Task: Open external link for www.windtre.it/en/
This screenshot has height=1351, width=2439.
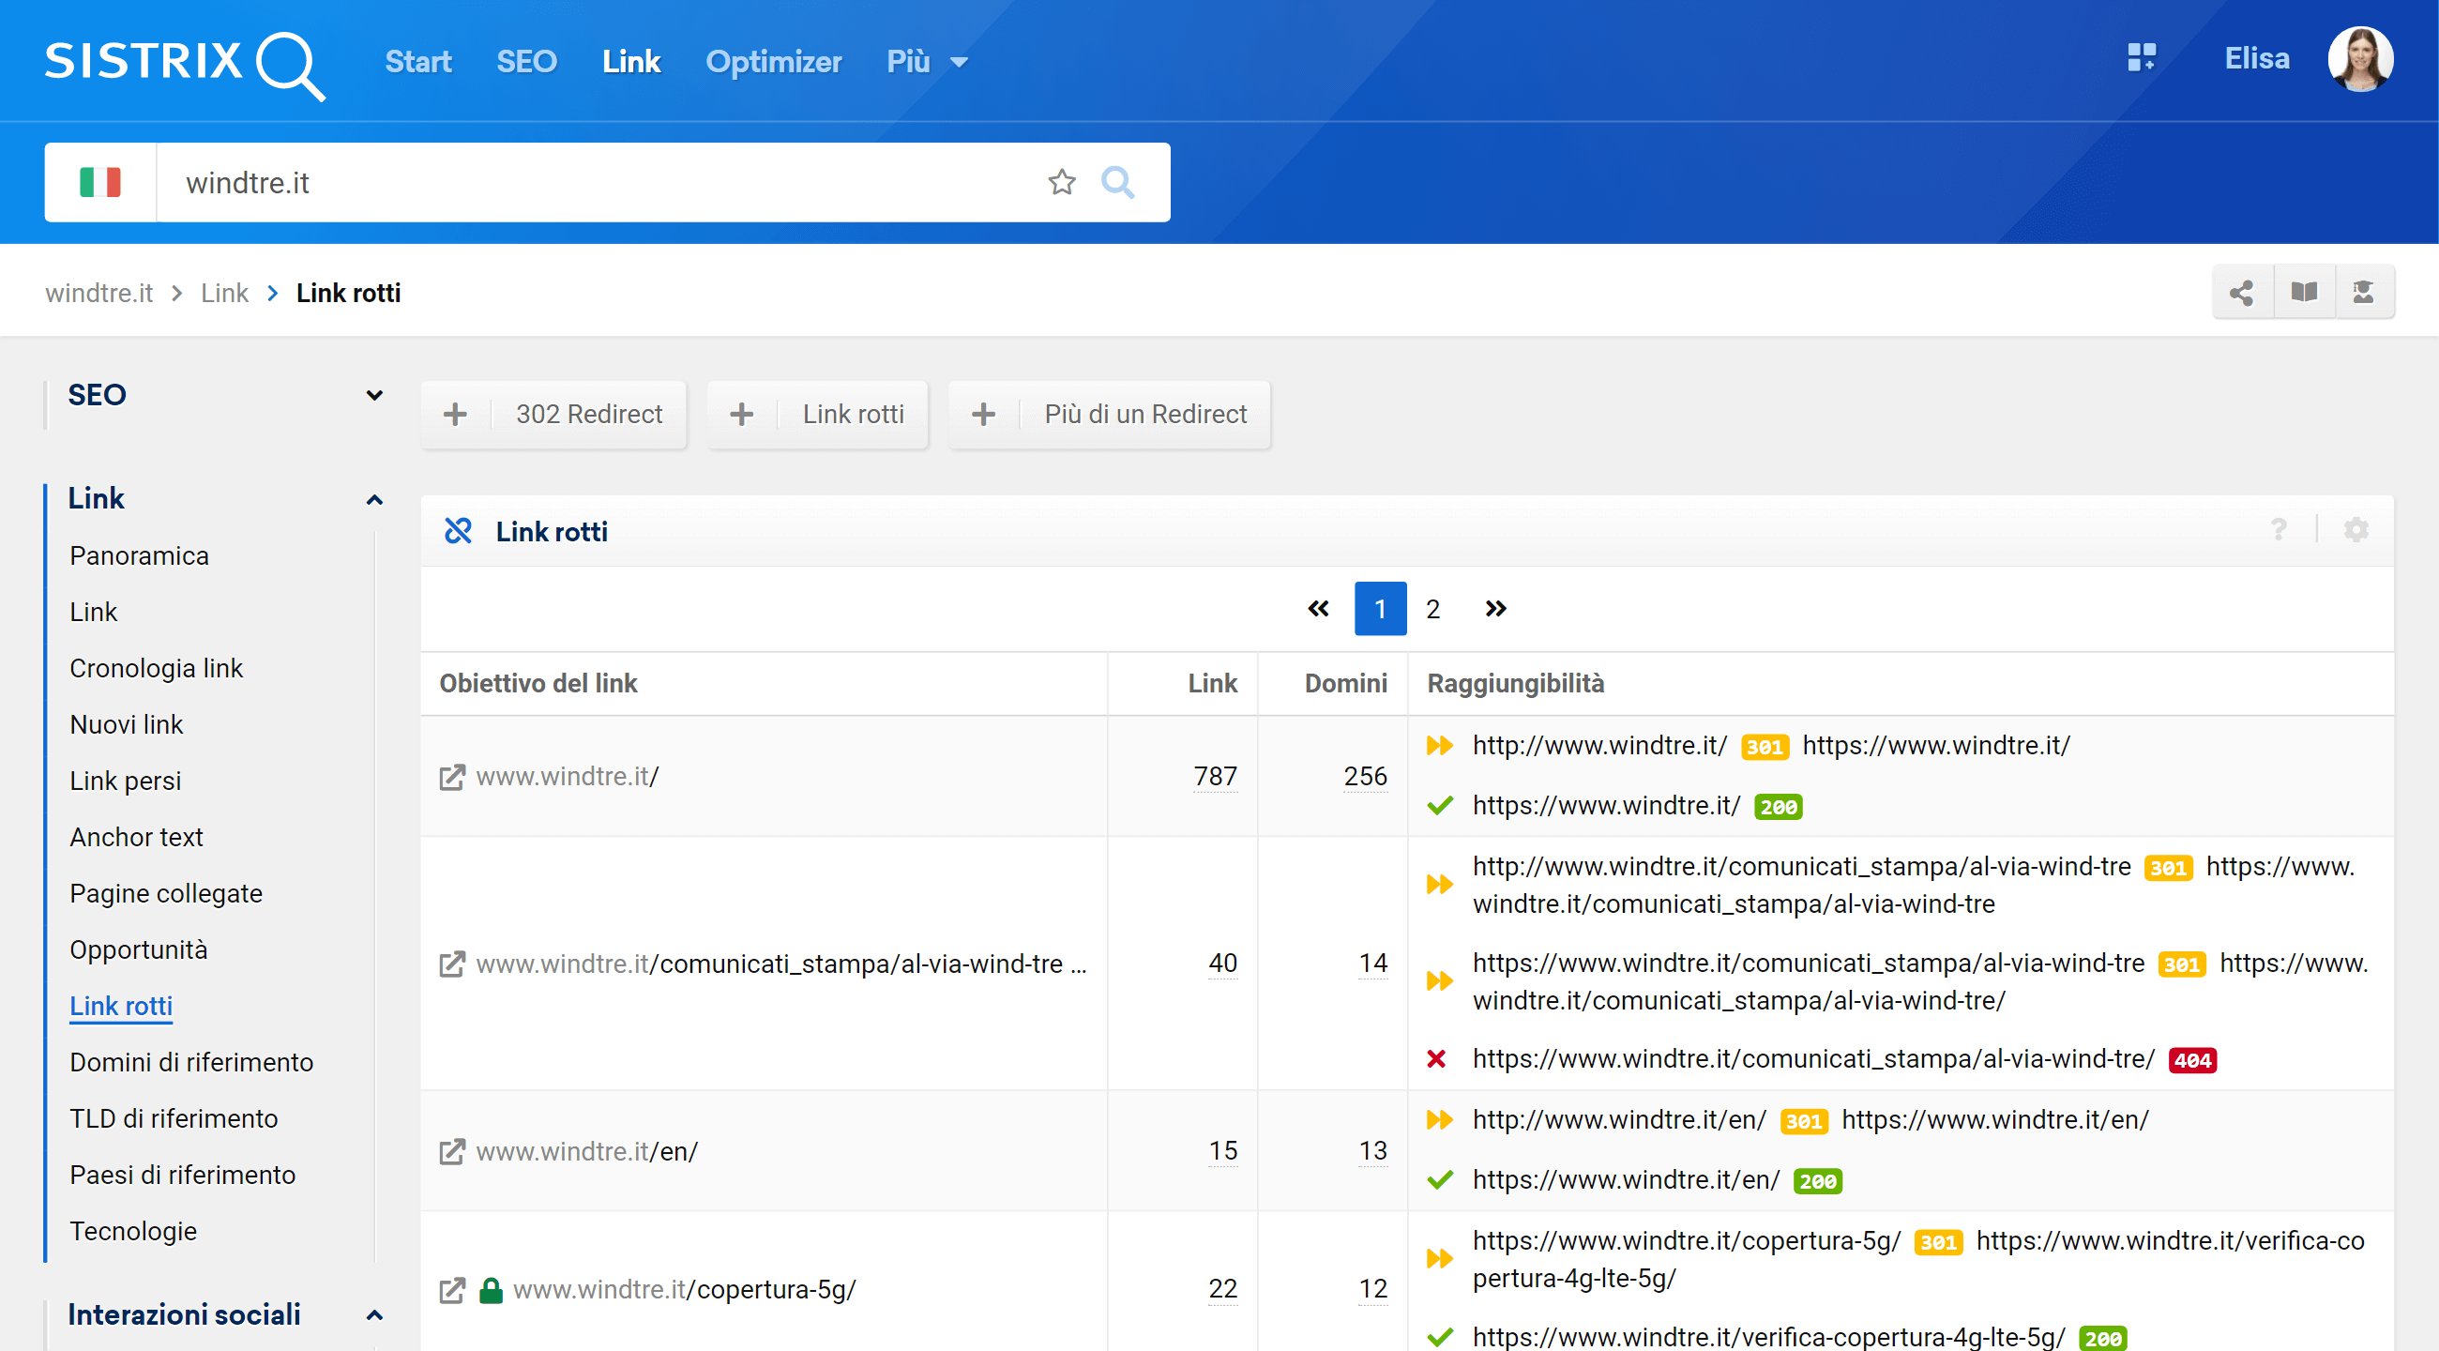Action: 451,1151
